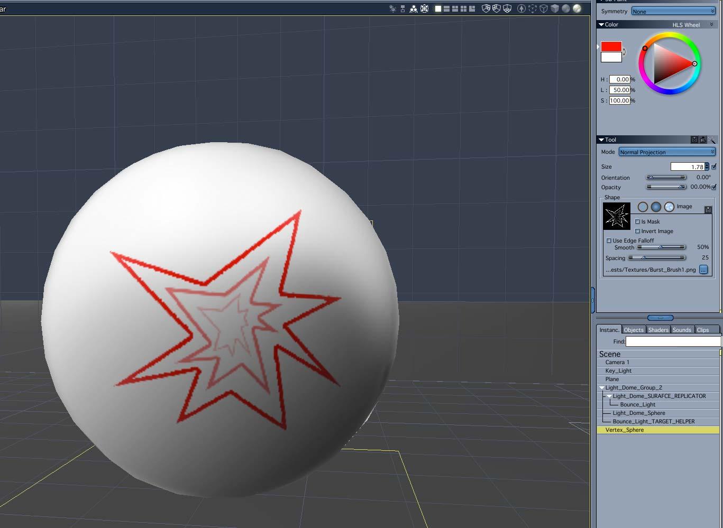
Task: Click the magic wand icon in Tool header
Action: pyautogui.click(x=712, y=140)
